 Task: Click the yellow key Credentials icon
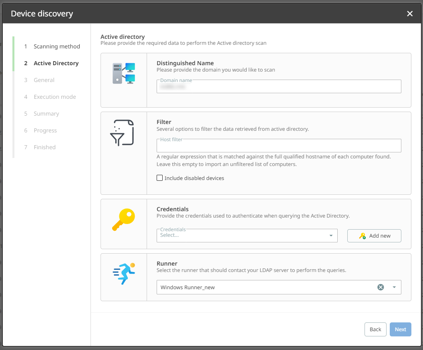123,220
